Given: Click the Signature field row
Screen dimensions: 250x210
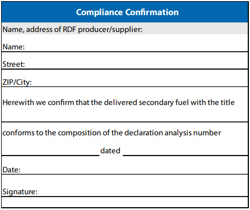Looking at the screenshot, I should pyautogui.click(x=125, y=185).
